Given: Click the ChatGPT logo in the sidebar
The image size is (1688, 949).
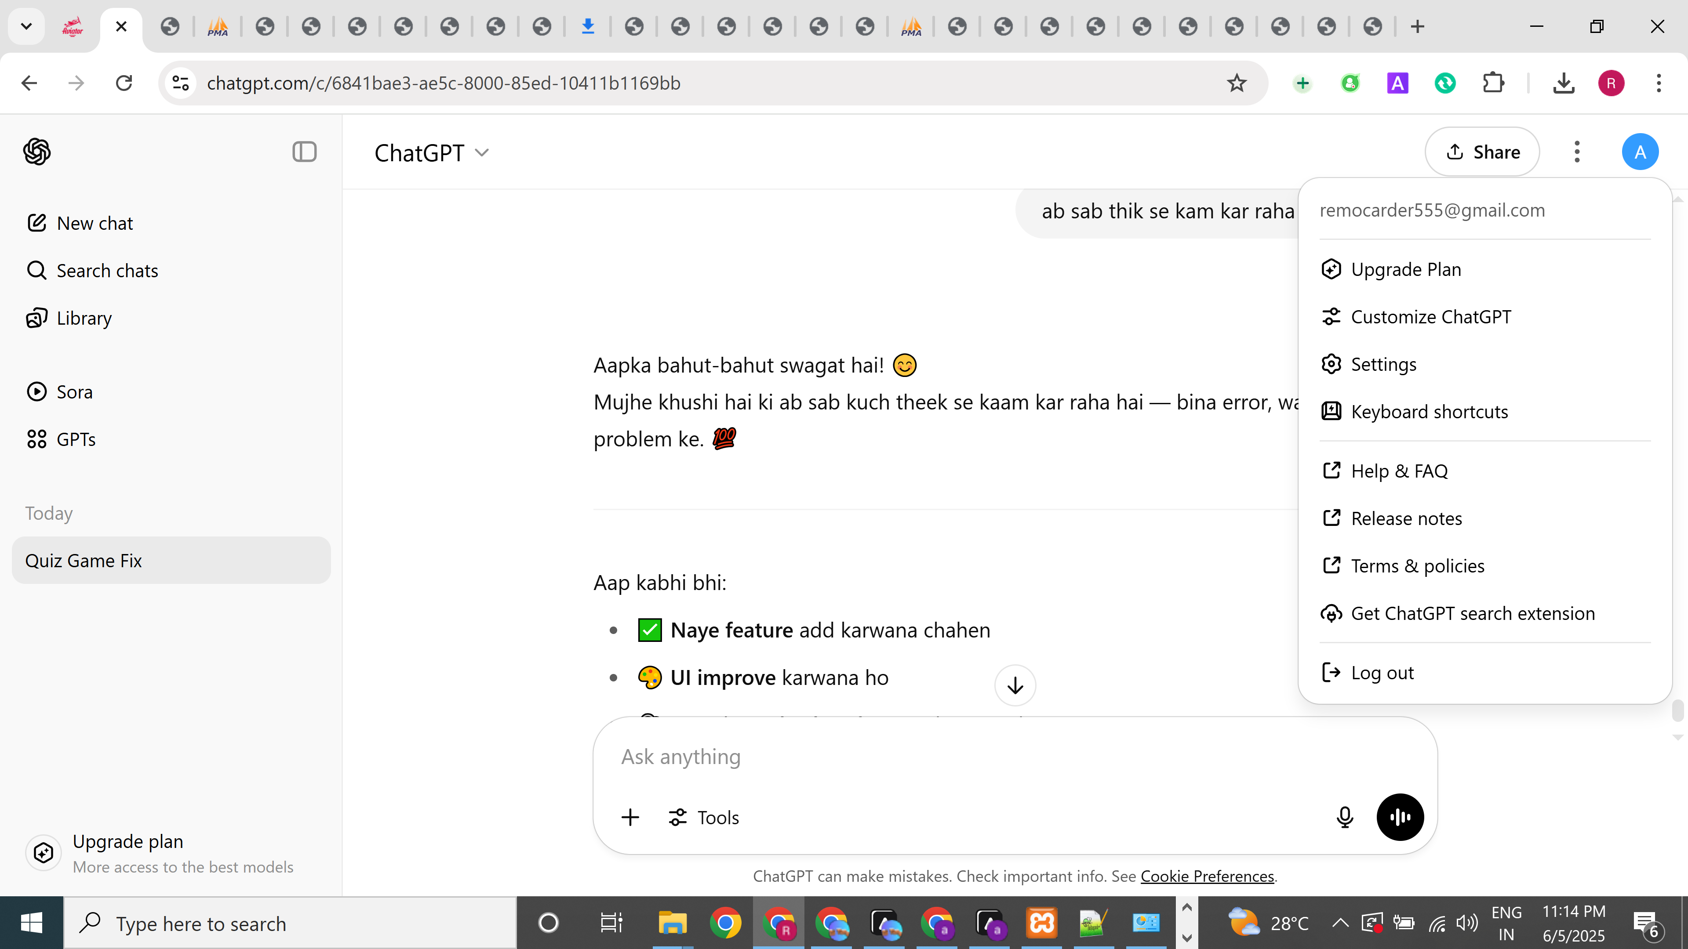Looking at the screenshot, I should [x=36, y=152].
